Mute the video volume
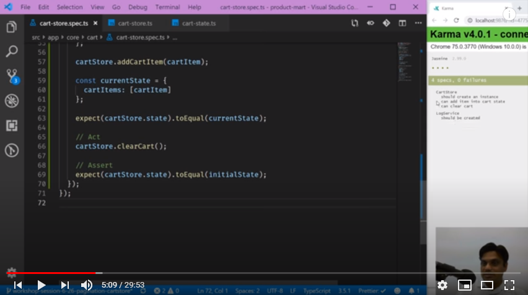Screen dimensions: 528x295 pos(87,285)
